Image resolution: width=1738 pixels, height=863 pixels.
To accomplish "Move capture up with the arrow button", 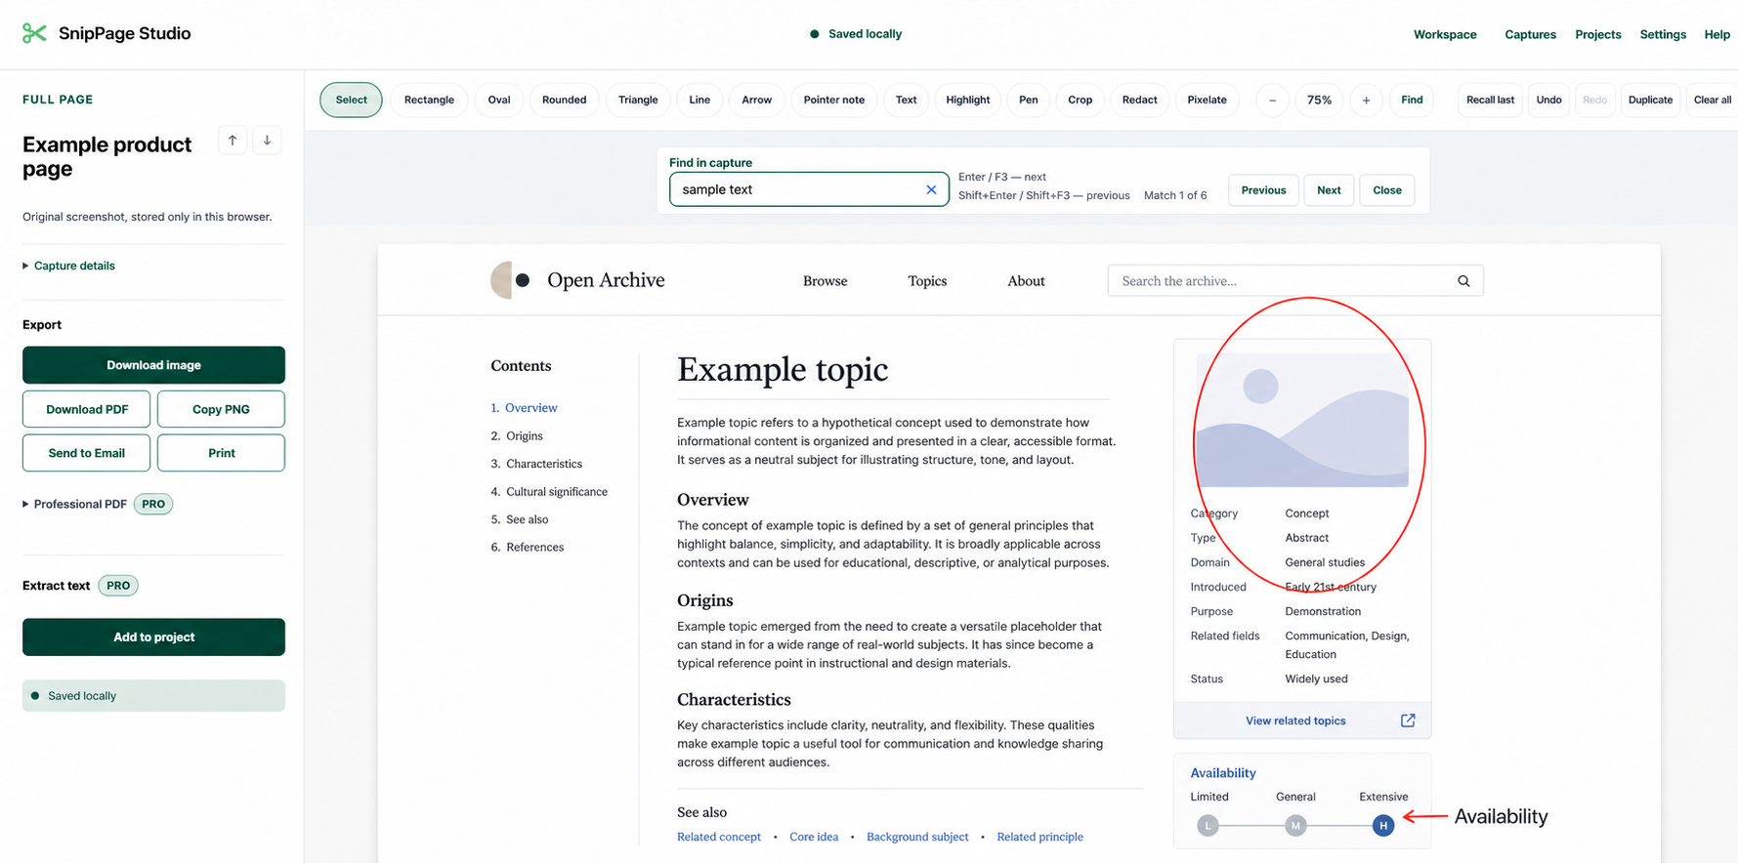I will click(233, 141).
